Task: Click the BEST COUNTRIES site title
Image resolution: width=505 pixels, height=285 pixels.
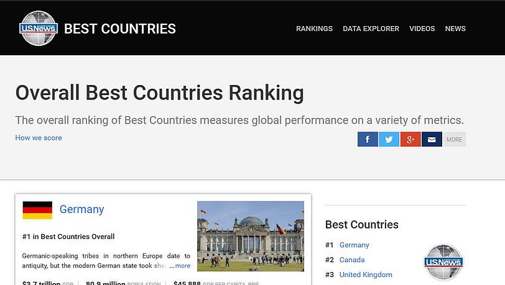Action: 120,29
